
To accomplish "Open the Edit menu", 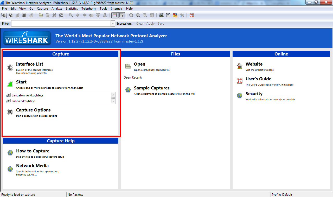I will 13,9.
